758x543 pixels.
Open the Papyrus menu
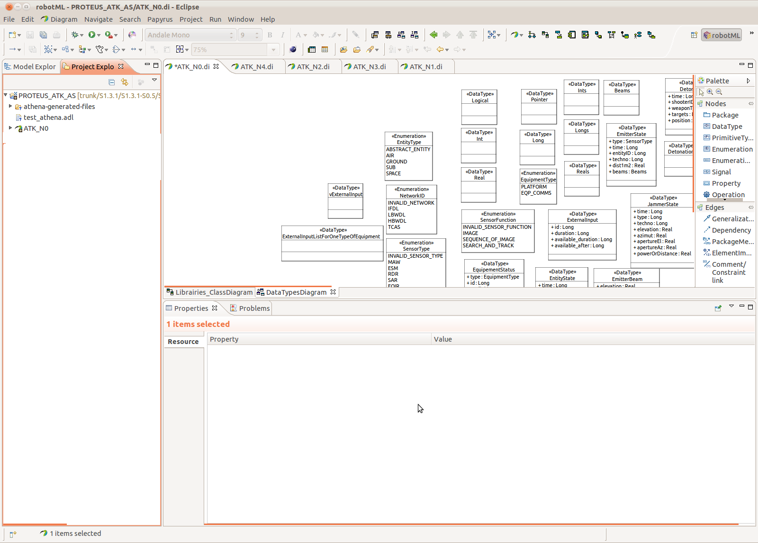click(x=160, y=19)
